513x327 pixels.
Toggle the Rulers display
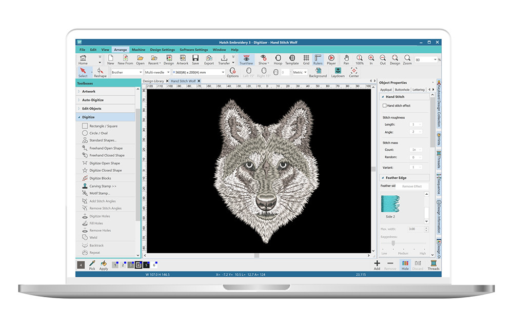coord(318,59)
